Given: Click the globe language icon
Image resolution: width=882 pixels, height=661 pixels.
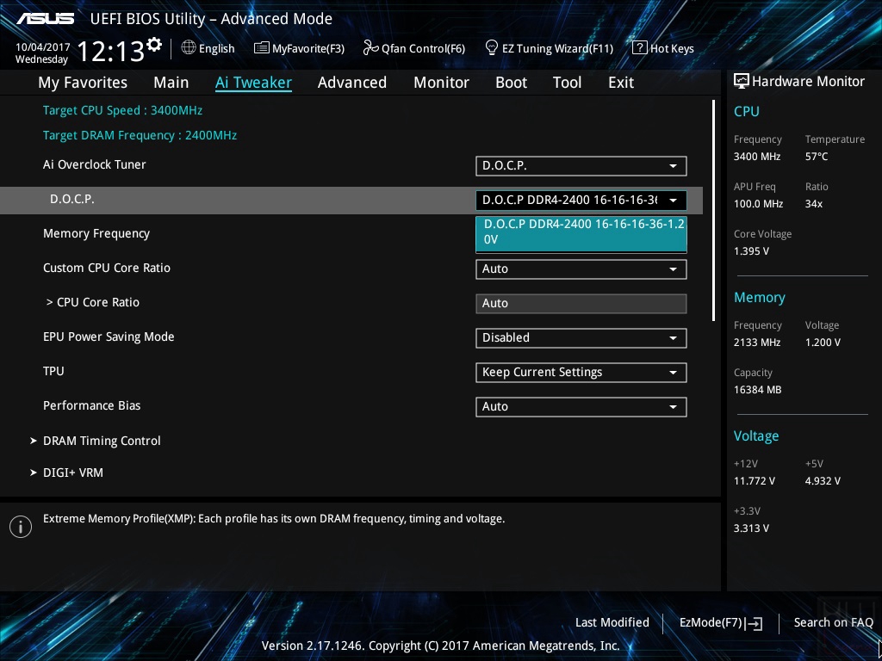Looking at the screenshot, I should coord(189,48).
